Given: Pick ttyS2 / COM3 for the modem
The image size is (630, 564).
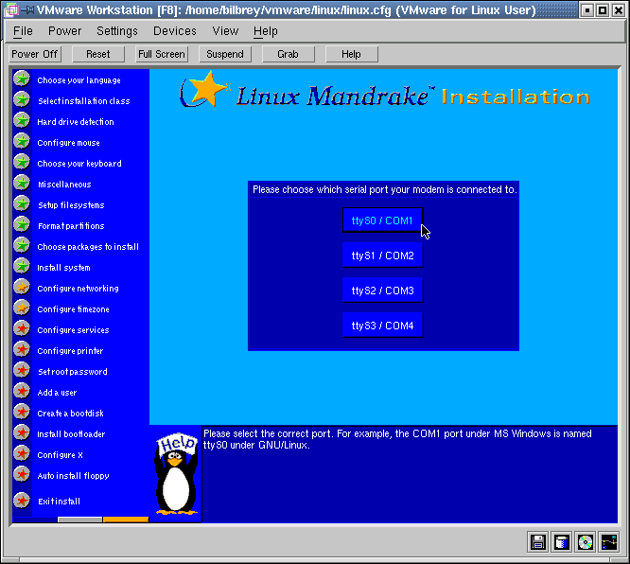Looking at the screenshot, I should click(382, 291).
